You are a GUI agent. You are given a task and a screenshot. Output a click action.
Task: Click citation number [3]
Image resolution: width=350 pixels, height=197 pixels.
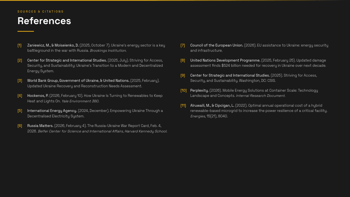(20, 81)
